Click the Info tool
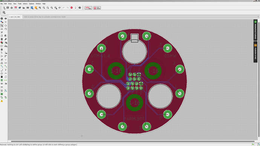This screenshot has width=260, height=146. pos(2,18)
